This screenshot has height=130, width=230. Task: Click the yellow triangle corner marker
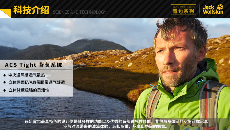pos(6,13)
